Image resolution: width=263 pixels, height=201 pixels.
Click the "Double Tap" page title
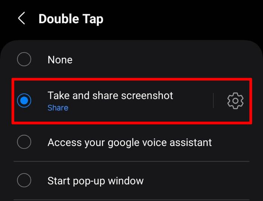coord(71,19)
